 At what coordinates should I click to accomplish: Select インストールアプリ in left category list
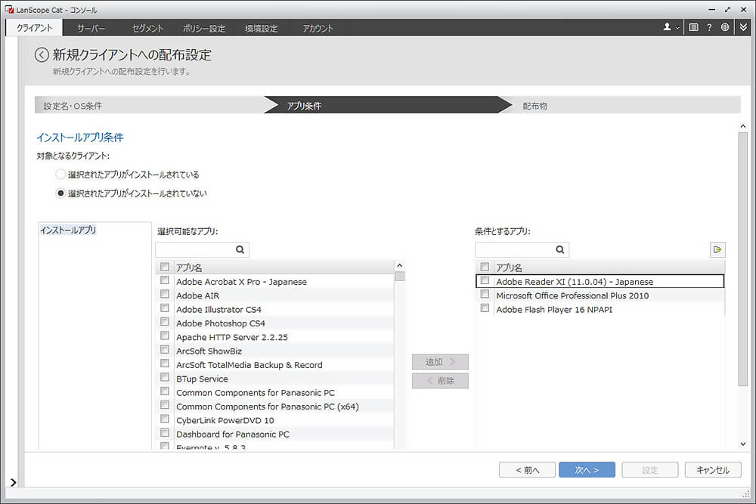point(68,230)
